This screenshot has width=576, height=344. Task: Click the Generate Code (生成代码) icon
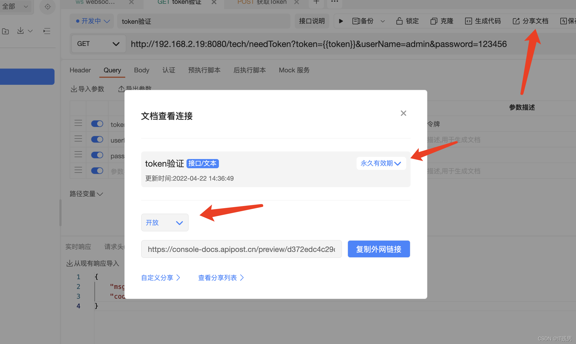tap(468, 21)
